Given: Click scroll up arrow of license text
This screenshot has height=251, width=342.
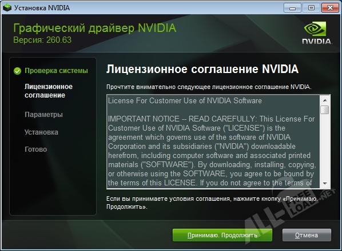Looking at the screenshot, I should tap(325, 100).
